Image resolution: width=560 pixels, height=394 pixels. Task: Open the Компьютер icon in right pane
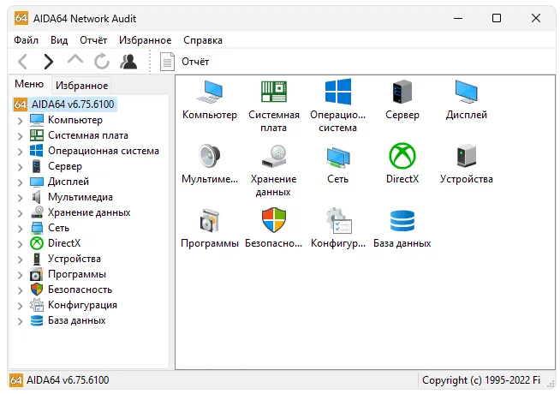click(210, 93)
